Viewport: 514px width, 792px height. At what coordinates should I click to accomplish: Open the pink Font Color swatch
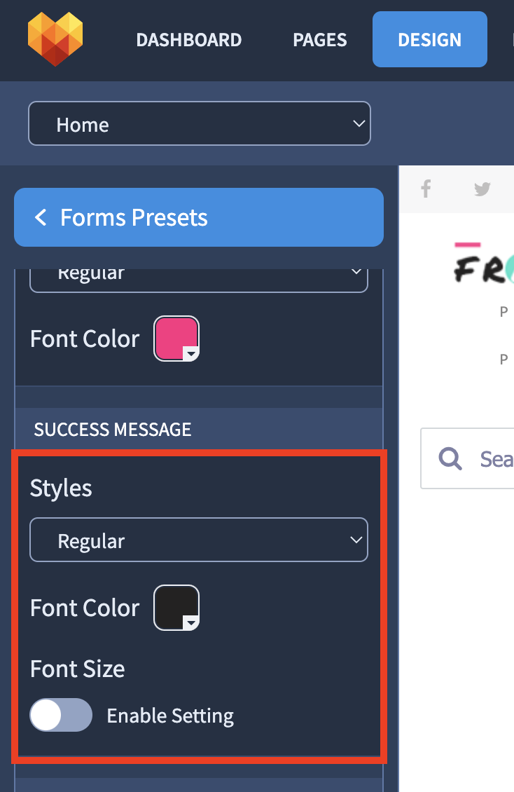coord(176,339)
